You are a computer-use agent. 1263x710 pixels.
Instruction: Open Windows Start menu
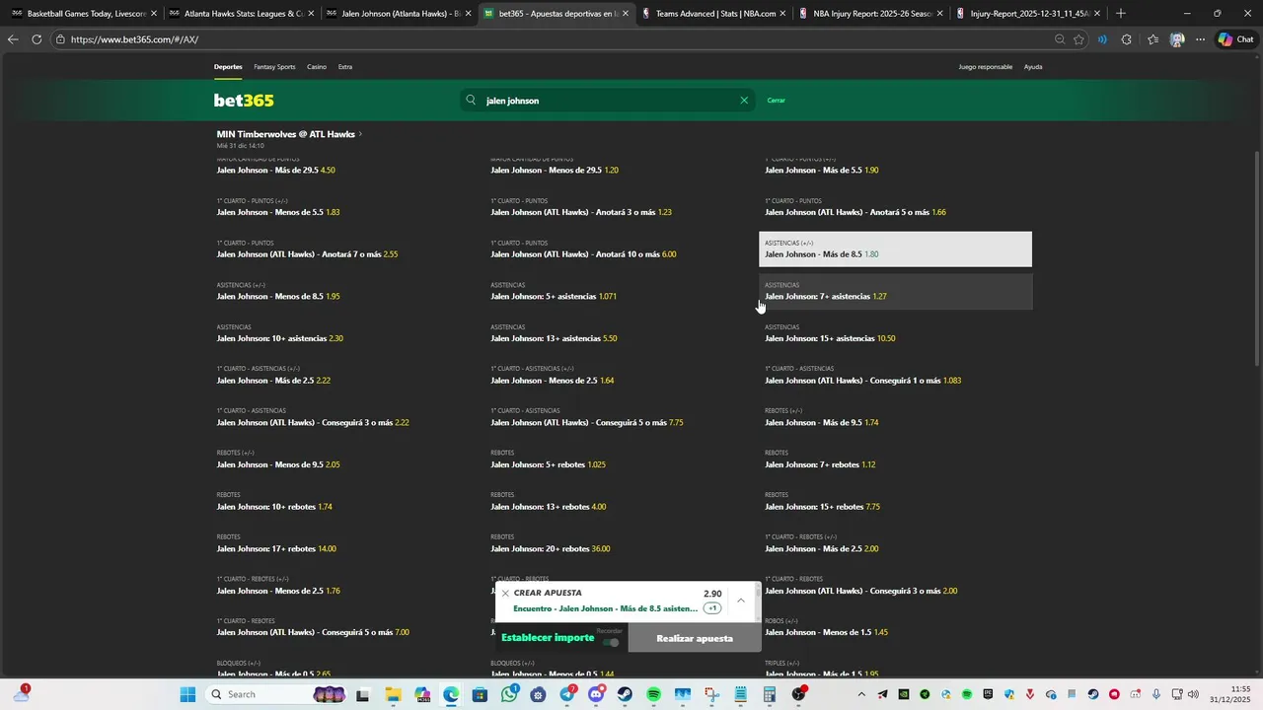click(x=187, y=694)
